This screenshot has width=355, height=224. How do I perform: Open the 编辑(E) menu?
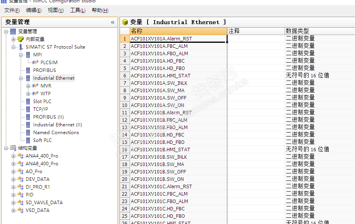pyautogui.click(x=34, y=10)
